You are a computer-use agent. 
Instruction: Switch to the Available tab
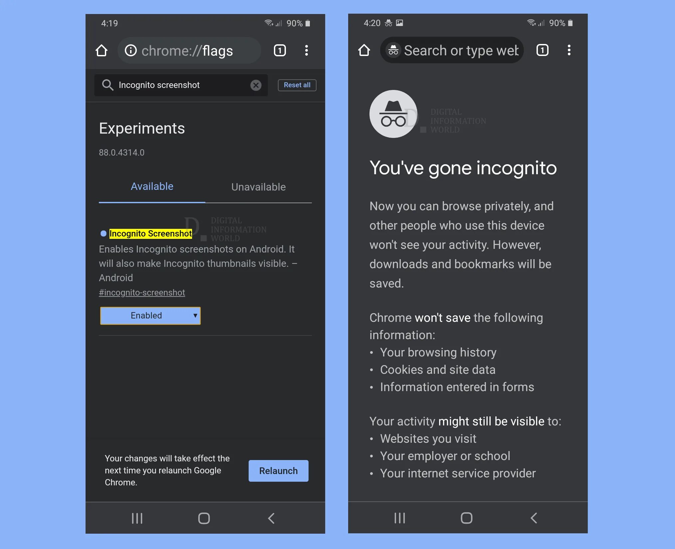[152, 186]
